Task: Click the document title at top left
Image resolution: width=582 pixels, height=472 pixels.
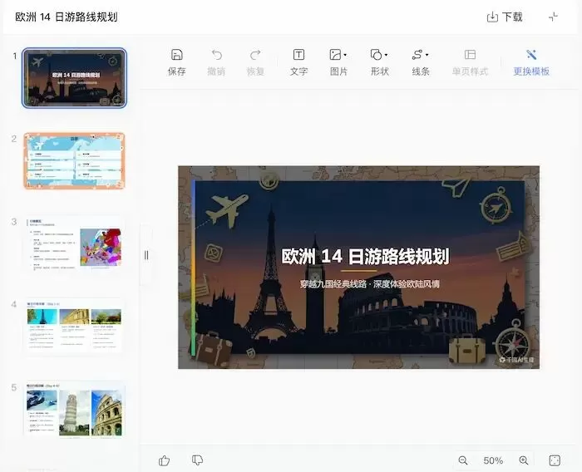Action: tap(67, 17)
